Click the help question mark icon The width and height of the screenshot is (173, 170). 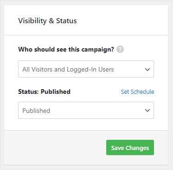pos(120,50)
